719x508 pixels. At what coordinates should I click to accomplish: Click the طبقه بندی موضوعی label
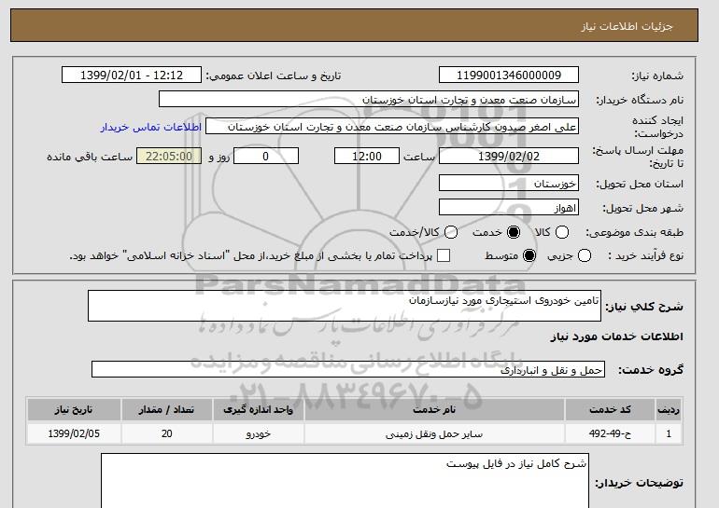pos(634,232)
